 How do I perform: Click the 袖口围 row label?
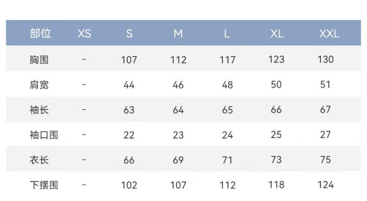44,134
